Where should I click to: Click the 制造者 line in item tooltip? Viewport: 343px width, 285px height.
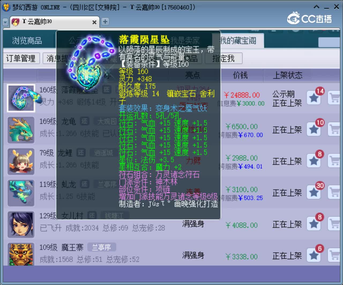coord(168,204)
